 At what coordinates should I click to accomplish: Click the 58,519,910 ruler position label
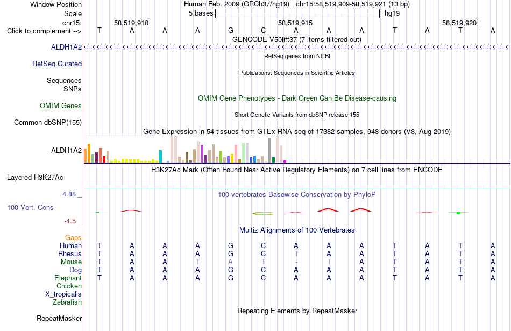[x=131, y=23]
